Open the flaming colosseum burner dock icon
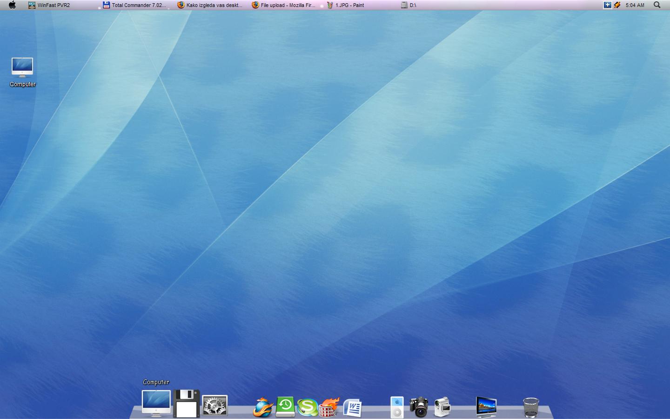This screenshot has height=419, width=670. coord(329,407)
